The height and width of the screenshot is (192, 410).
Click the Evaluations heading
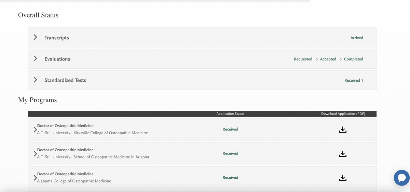coord(57,59)
